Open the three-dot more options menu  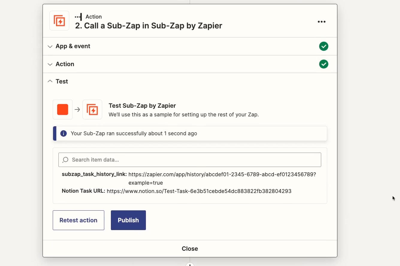tap(321, 22)
